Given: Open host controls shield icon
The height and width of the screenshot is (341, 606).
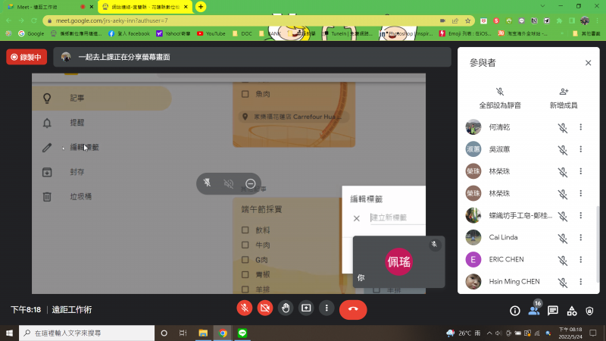Looking at the screenshot, I should (589, 311).
